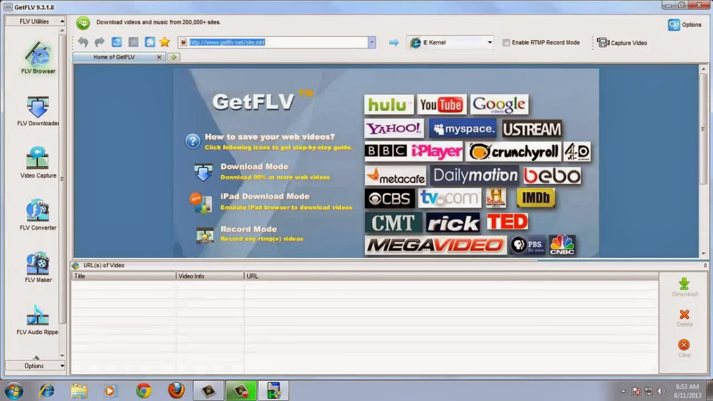Open Windows Explorer folder in taskbar
Screen dimensions: 713x401
(x=79, y=390)
